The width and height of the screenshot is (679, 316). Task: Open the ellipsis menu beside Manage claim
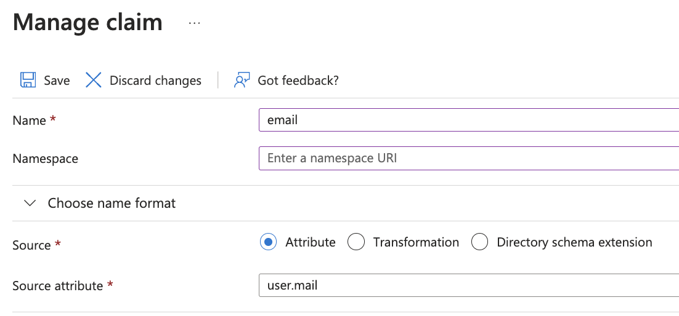tap(195, 23)
